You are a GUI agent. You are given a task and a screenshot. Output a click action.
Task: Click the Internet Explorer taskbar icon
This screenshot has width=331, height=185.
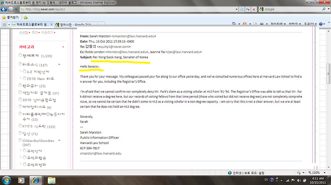point(35,180)
